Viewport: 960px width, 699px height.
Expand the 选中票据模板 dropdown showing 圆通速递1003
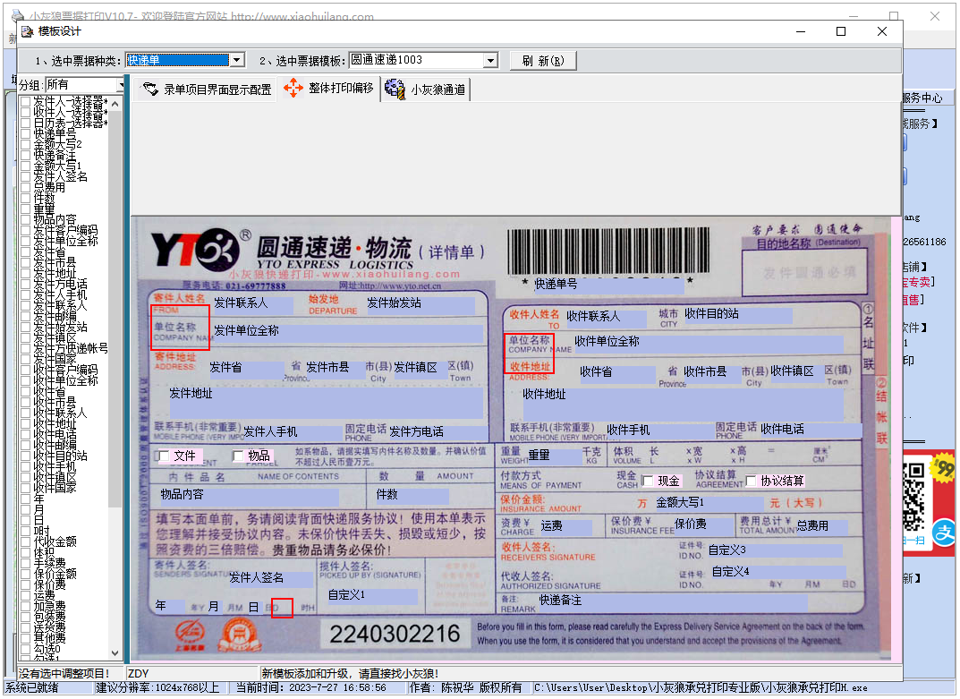point(489,60)
